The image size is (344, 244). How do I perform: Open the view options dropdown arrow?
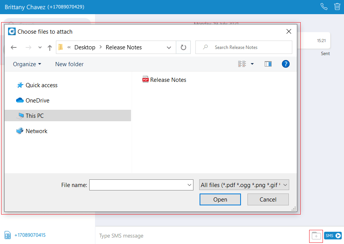[252, 64]
